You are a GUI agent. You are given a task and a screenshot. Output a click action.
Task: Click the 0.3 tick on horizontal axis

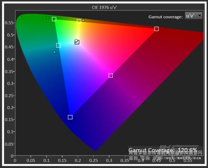(109, 161)
